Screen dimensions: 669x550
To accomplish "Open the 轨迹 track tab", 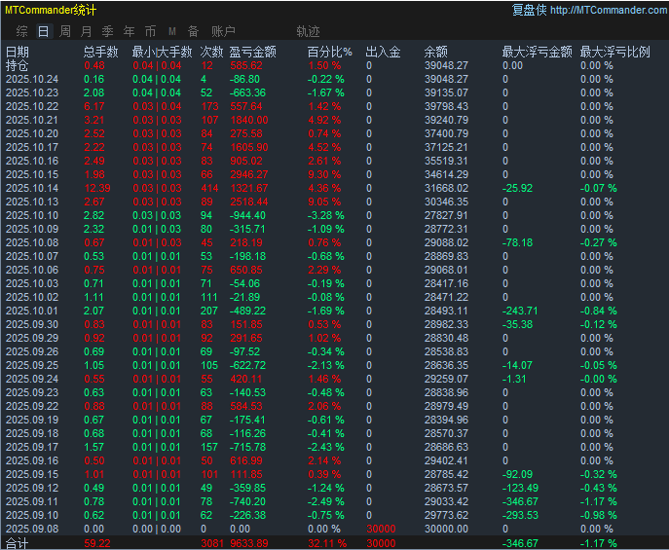I will point(308,31).
